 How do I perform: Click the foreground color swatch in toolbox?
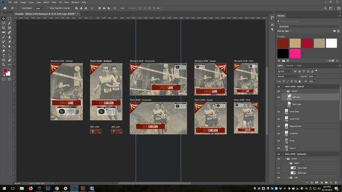tap(5, 71)
